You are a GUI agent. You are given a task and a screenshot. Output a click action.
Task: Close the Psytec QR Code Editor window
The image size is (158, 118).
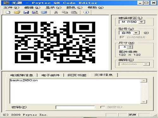tap(154, 3)
